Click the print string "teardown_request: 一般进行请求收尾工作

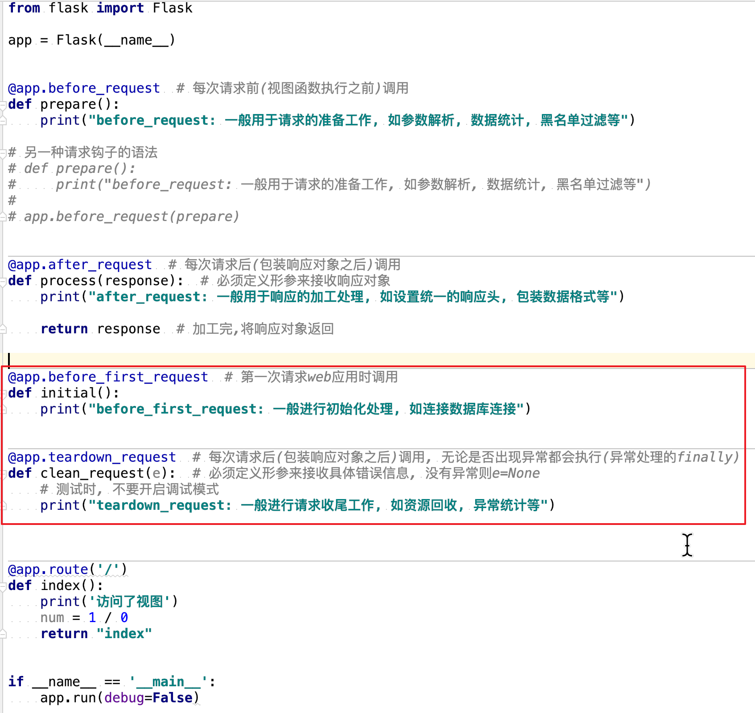click(318, 505)
